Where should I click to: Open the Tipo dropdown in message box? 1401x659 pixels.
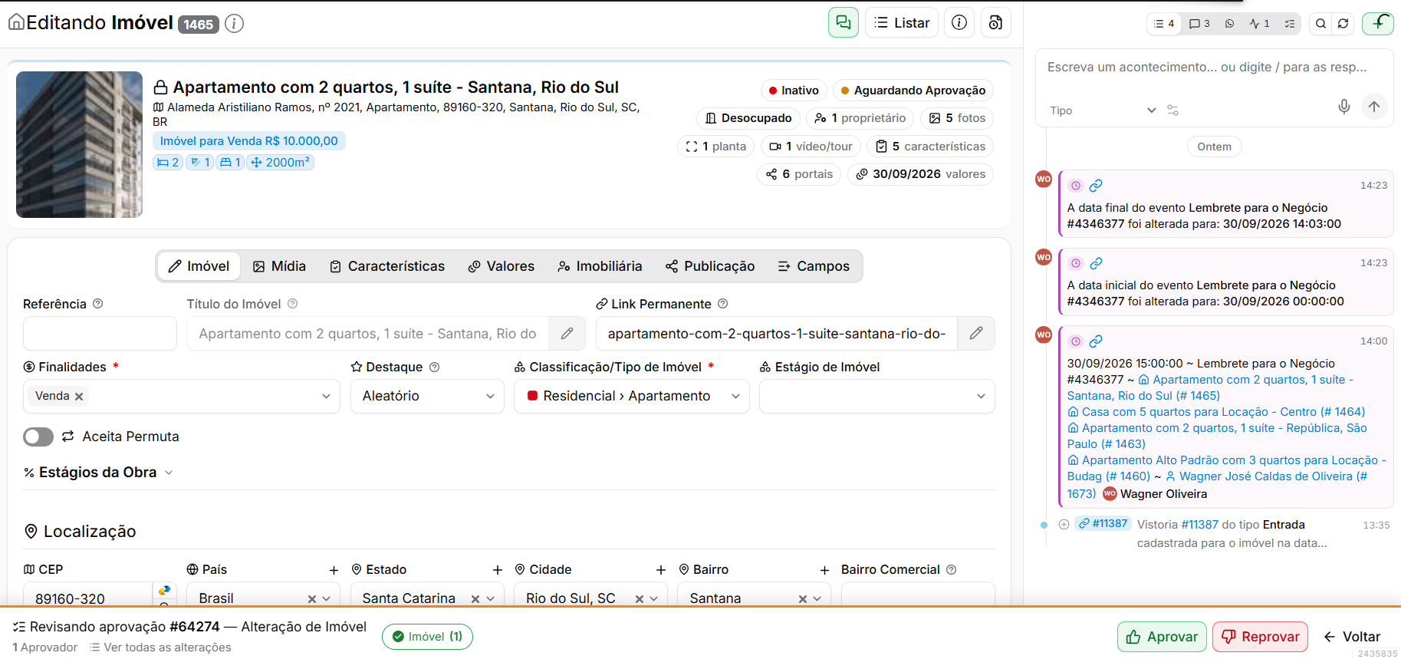pos(1102,110)
